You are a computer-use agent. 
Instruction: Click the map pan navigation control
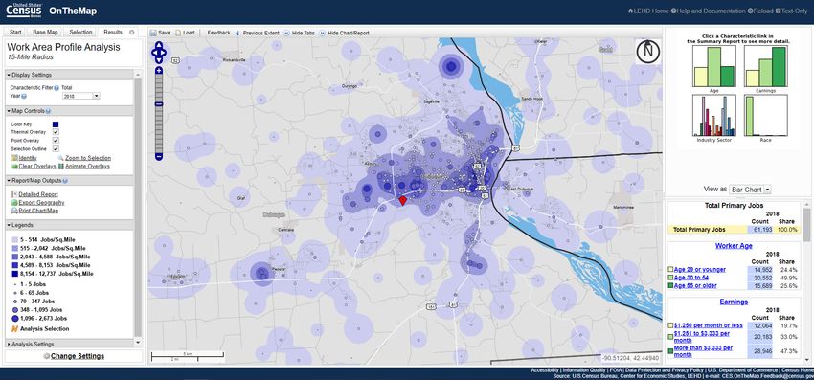click(x=159, y=53)
